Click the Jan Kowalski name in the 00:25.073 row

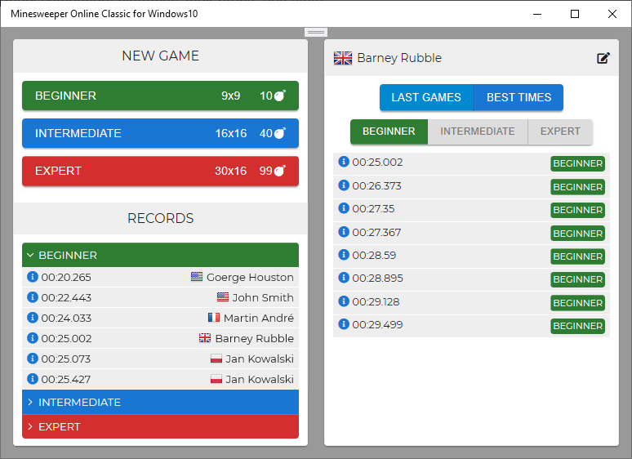click(x=260, y=359)
